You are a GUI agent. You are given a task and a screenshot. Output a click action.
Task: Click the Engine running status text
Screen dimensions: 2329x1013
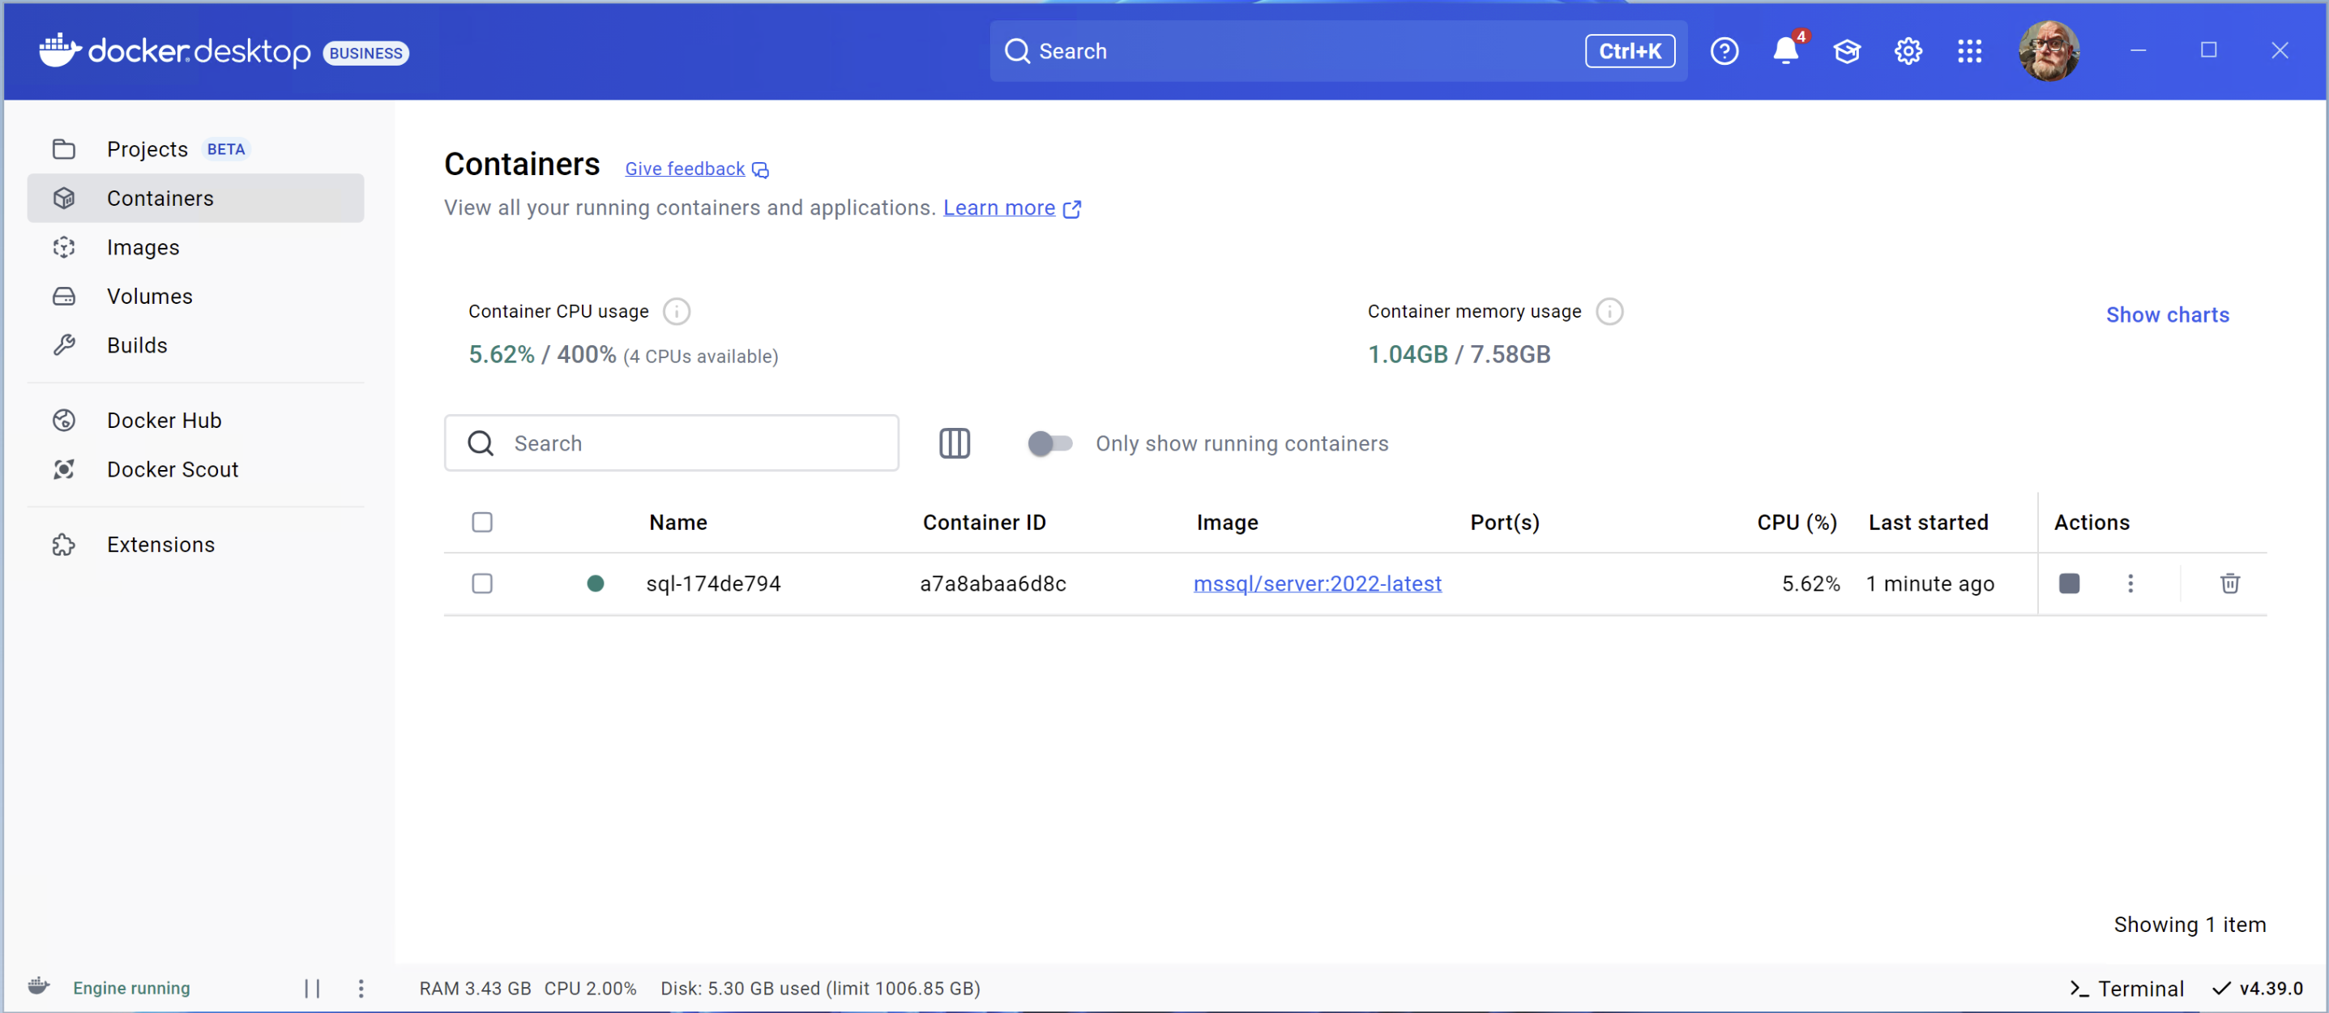131,988
